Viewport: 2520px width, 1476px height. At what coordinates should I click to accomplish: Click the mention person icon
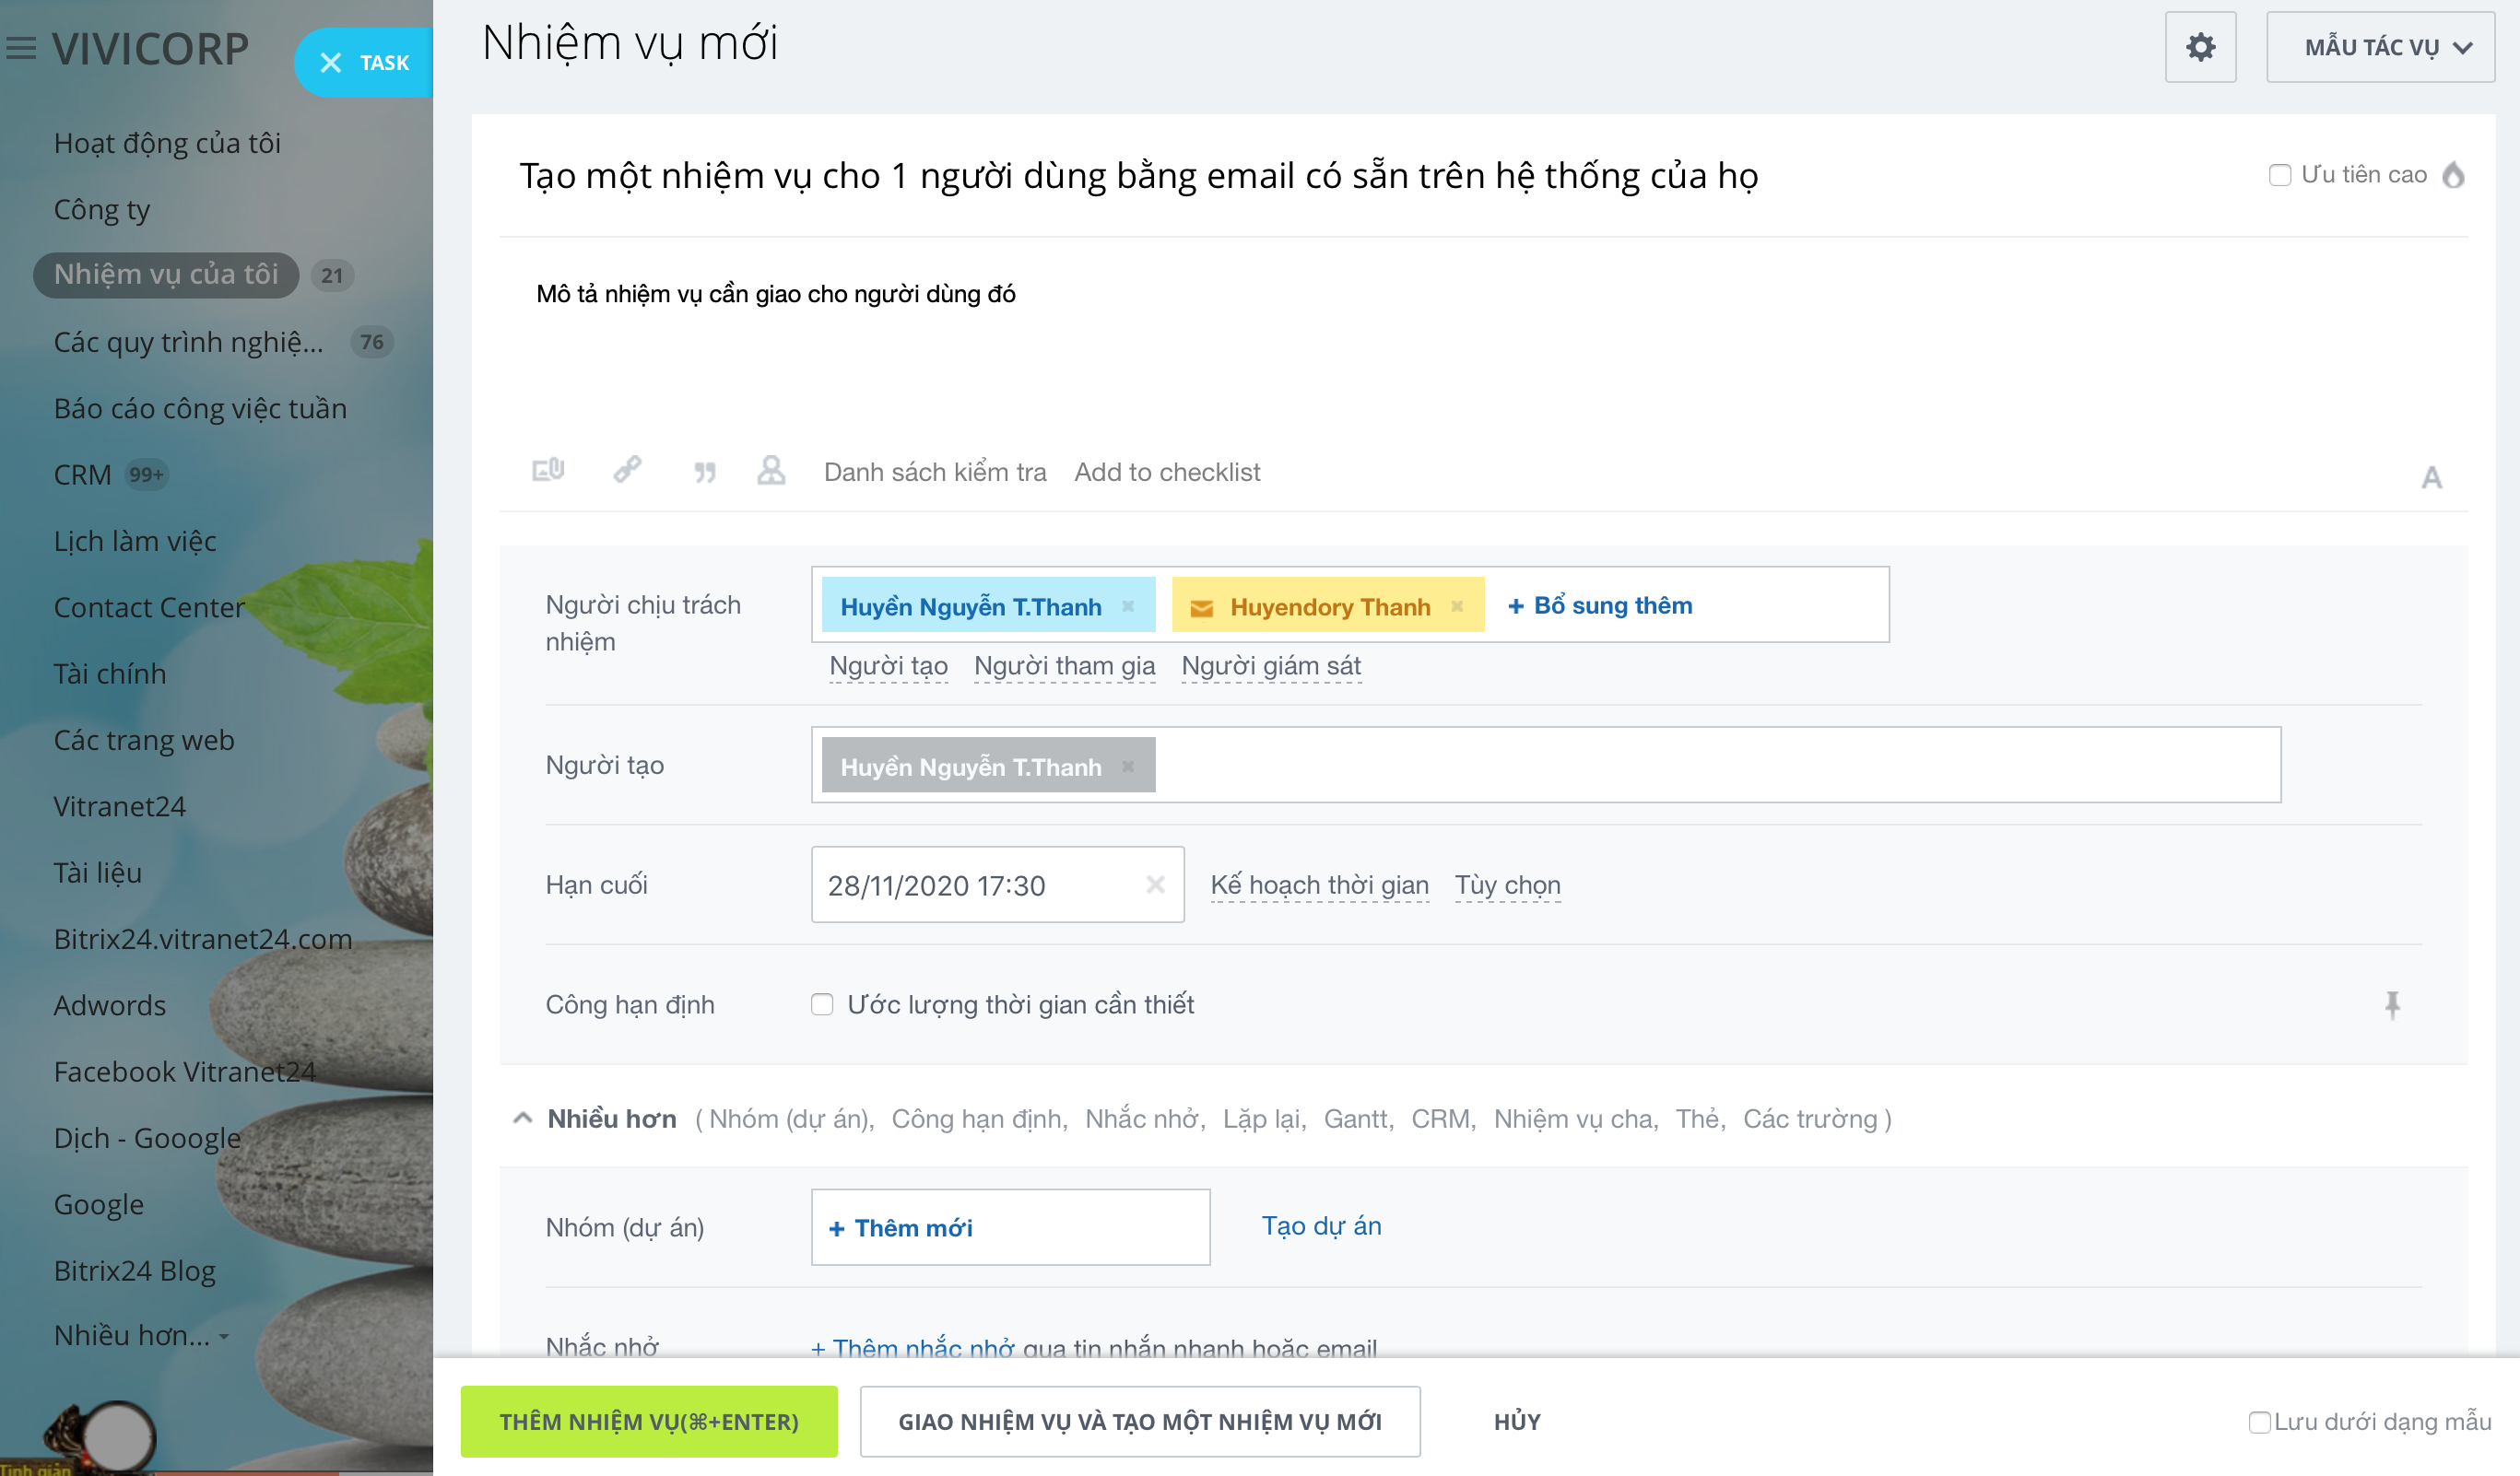tap(771, 471)
